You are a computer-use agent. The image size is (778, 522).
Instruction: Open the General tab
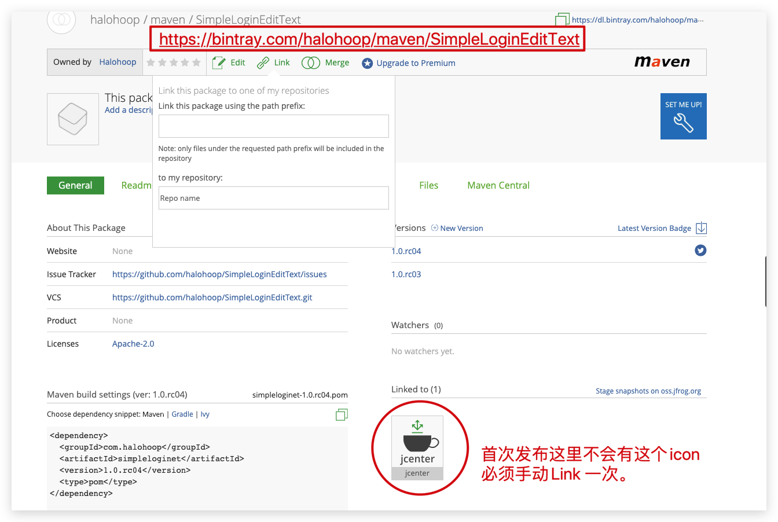point(75,185)
